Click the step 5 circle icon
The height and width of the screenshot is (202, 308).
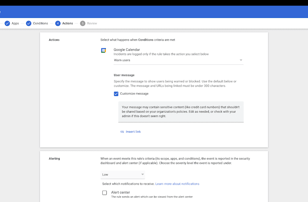click(83, 23)
